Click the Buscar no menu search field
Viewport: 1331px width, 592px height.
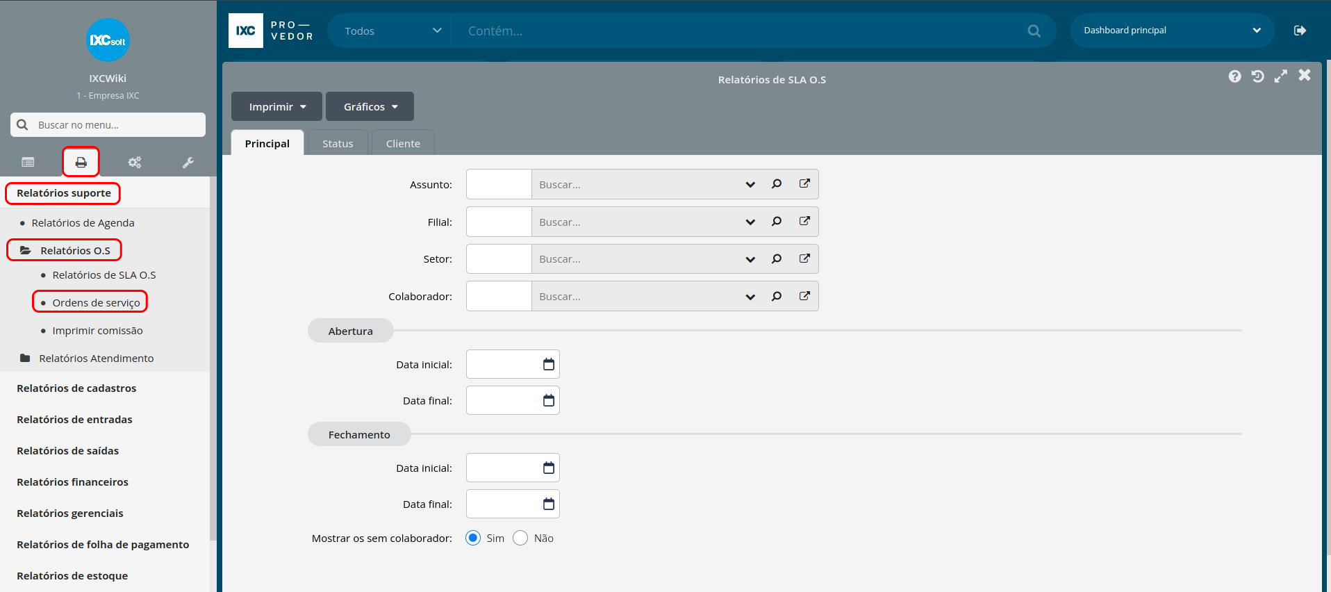[x=108, y=125]
